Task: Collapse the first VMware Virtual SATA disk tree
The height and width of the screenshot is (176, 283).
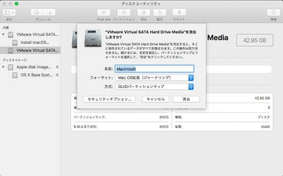Action: [3, 35]
